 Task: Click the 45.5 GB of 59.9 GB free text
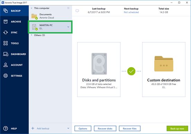[x=164, y=84]
